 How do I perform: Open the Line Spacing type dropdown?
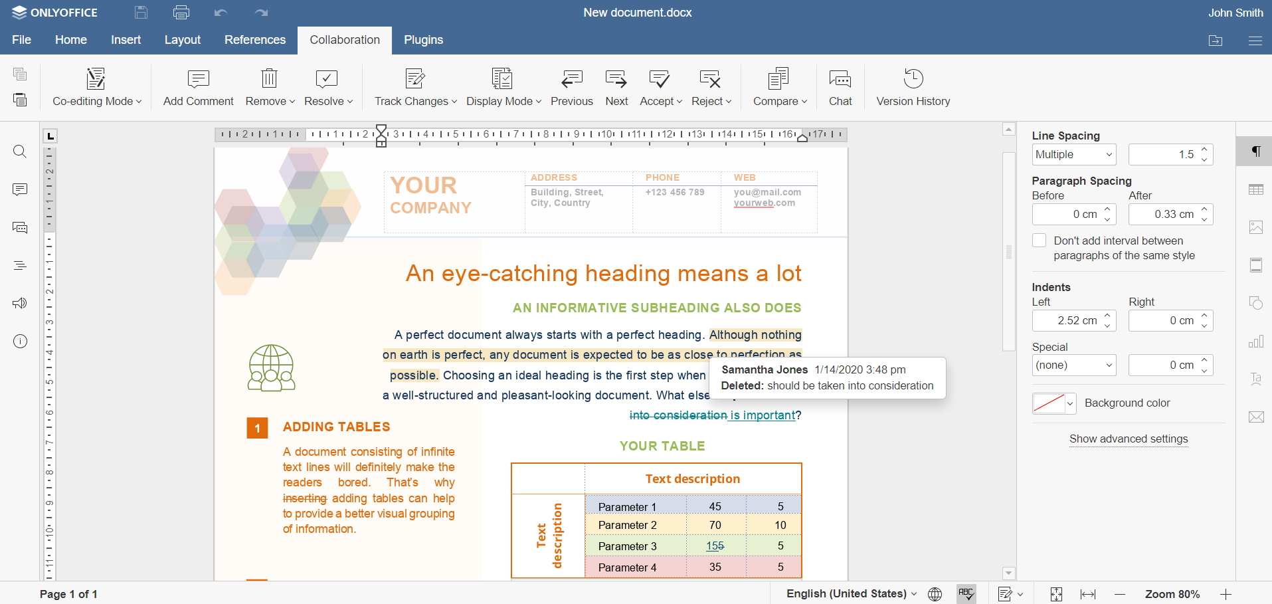pos(1073,154)
